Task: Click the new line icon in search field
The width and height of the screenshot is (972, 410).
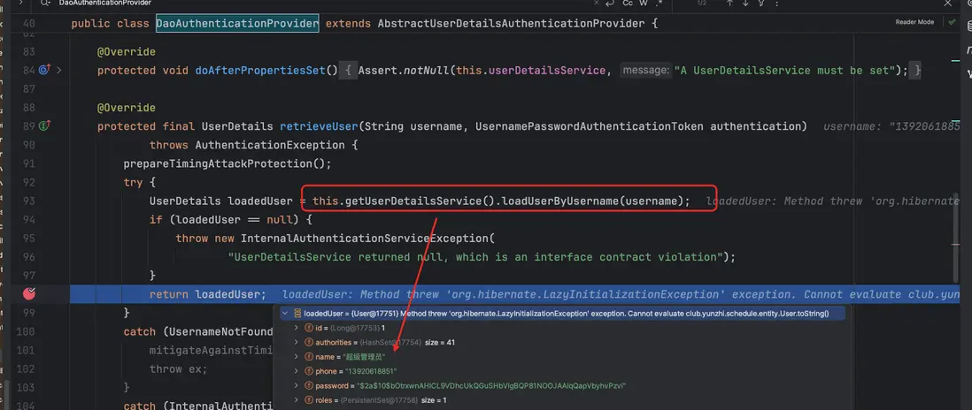Action: [611, 3]
